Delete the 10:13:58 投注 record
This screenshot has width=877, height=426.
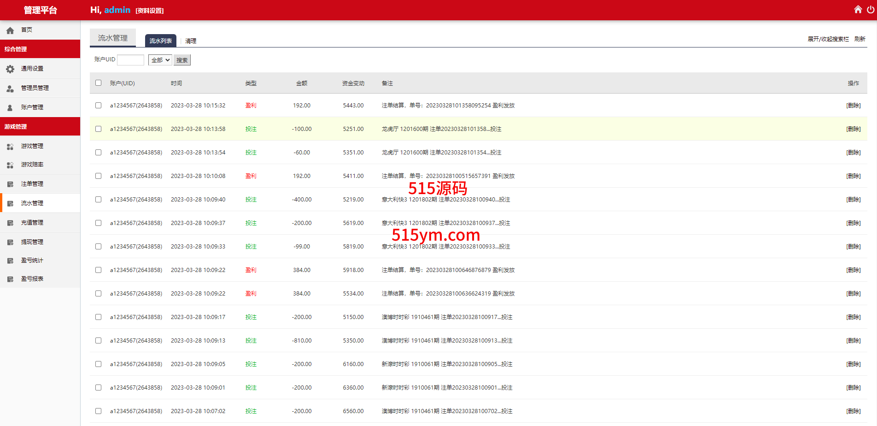coord(853,129)
